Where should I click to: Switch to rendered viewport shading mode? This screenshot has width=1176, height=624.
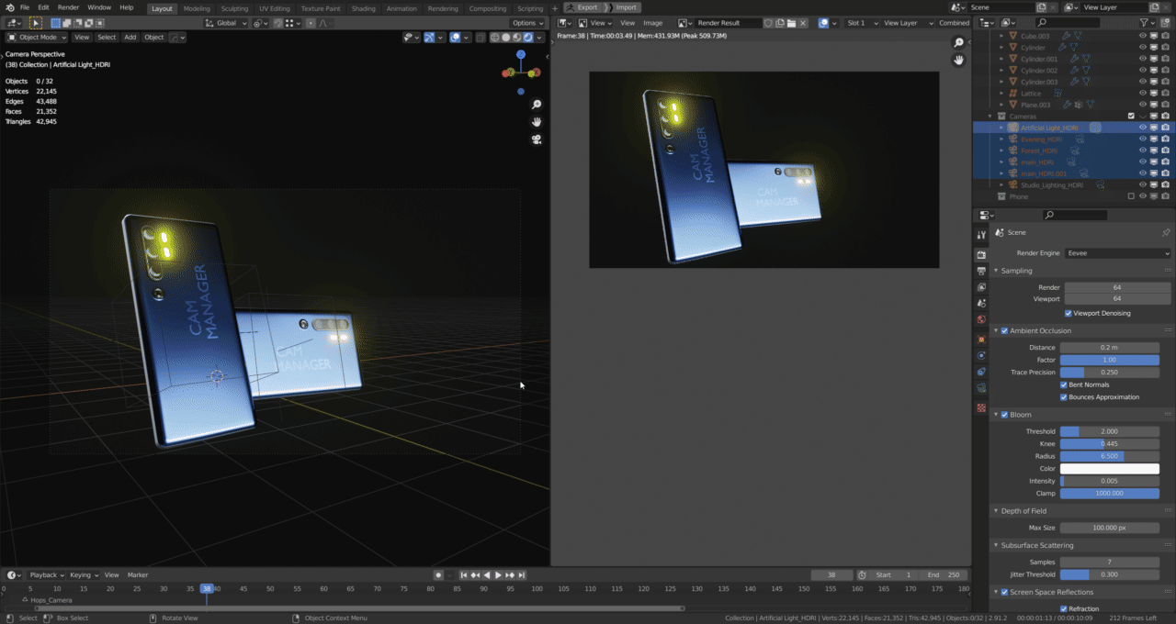point(526,38)
